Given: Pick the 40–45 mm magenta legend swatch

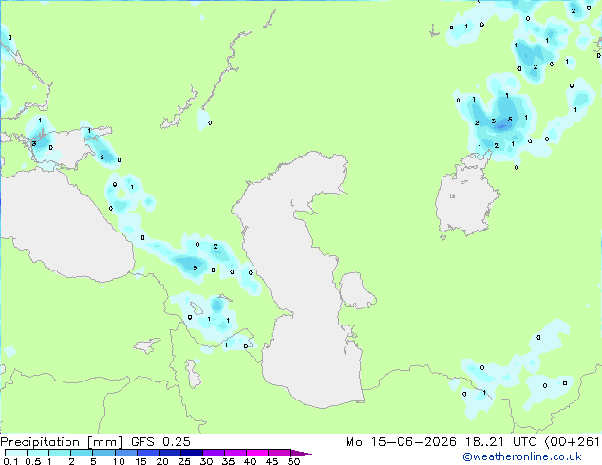Looking at the screenshot, I should tap(257, 453).
